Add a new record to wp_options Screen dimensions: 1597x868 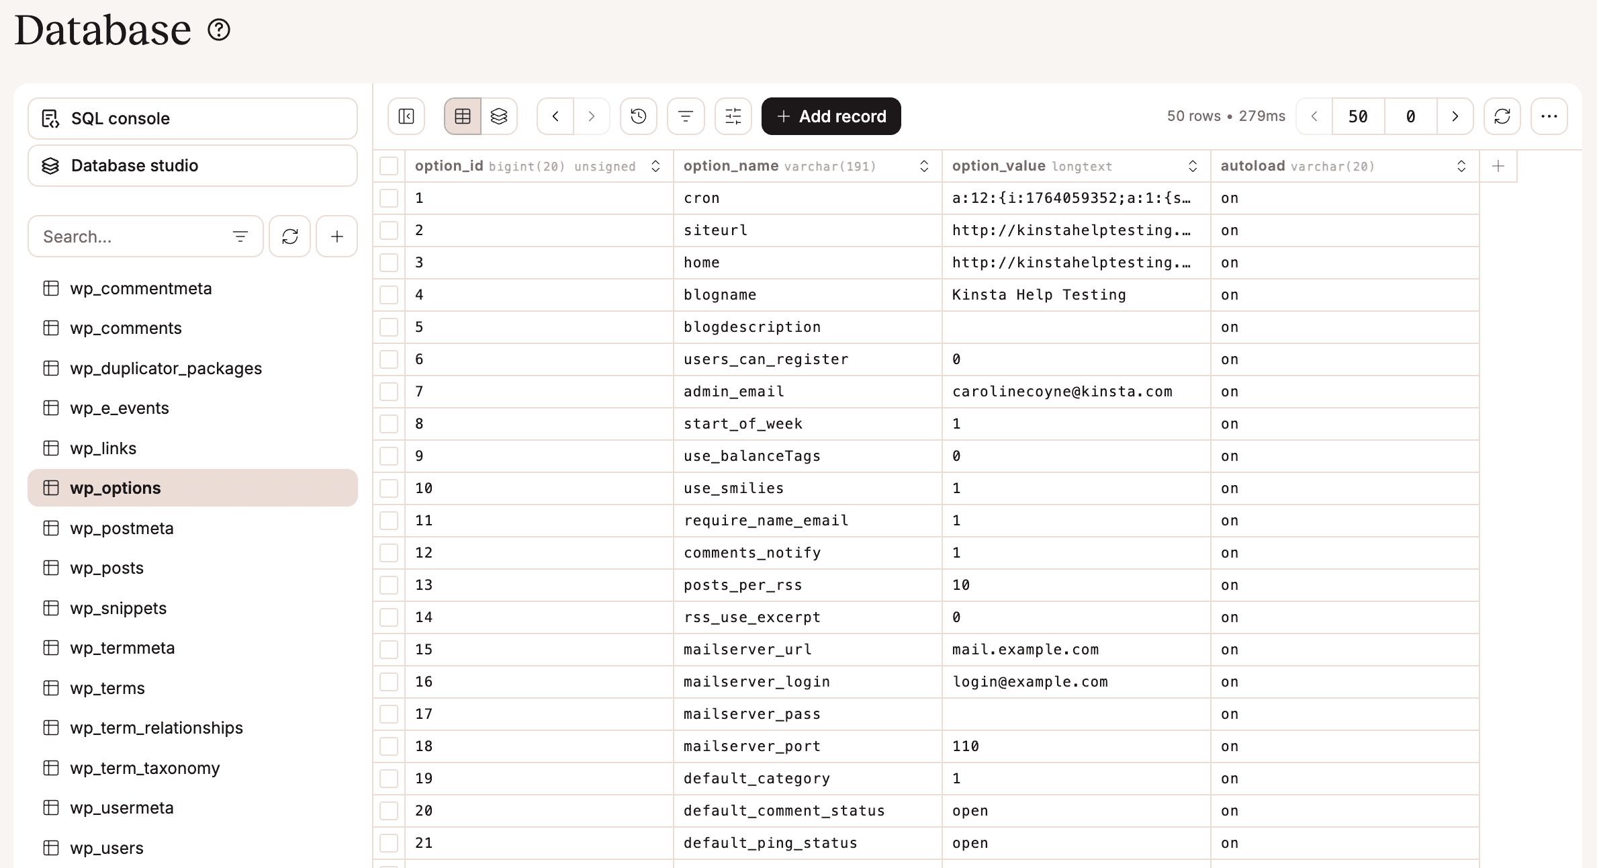coord(831,116)
